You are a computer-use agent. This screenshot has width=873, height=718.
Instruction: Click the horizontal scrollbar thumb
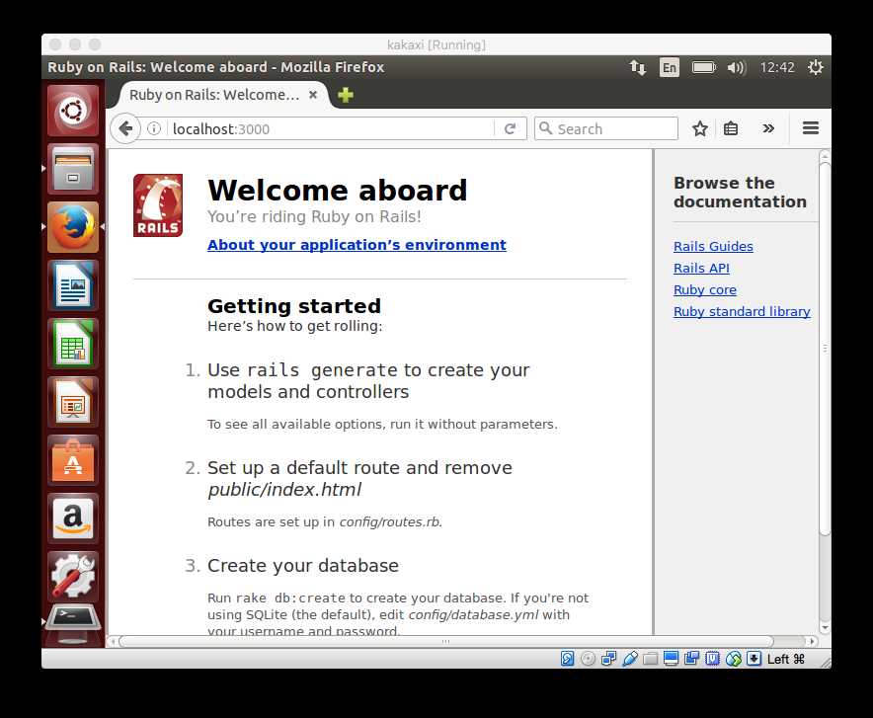pos(446,641)
